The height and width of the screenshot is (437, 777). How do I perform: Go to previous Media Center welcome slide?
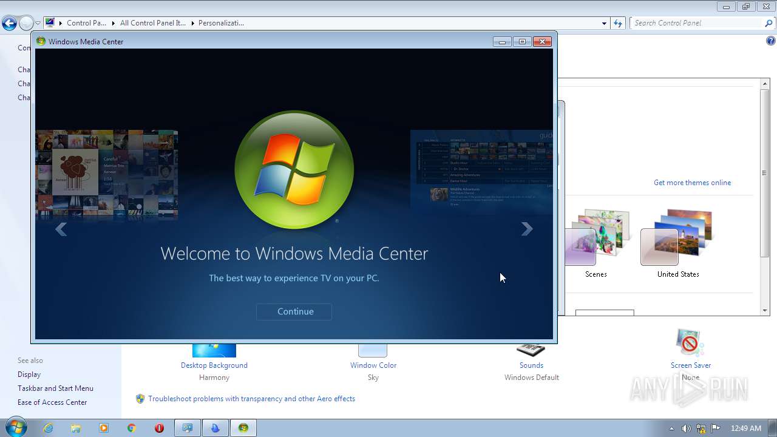point(61,229)
